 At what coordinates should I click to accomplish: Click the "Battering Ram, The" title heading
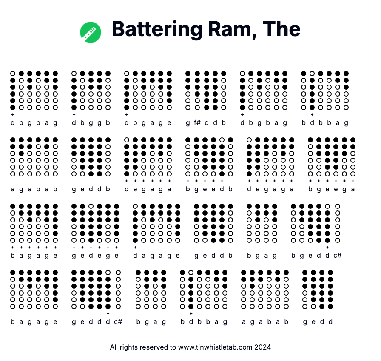(x=206, y=29)
